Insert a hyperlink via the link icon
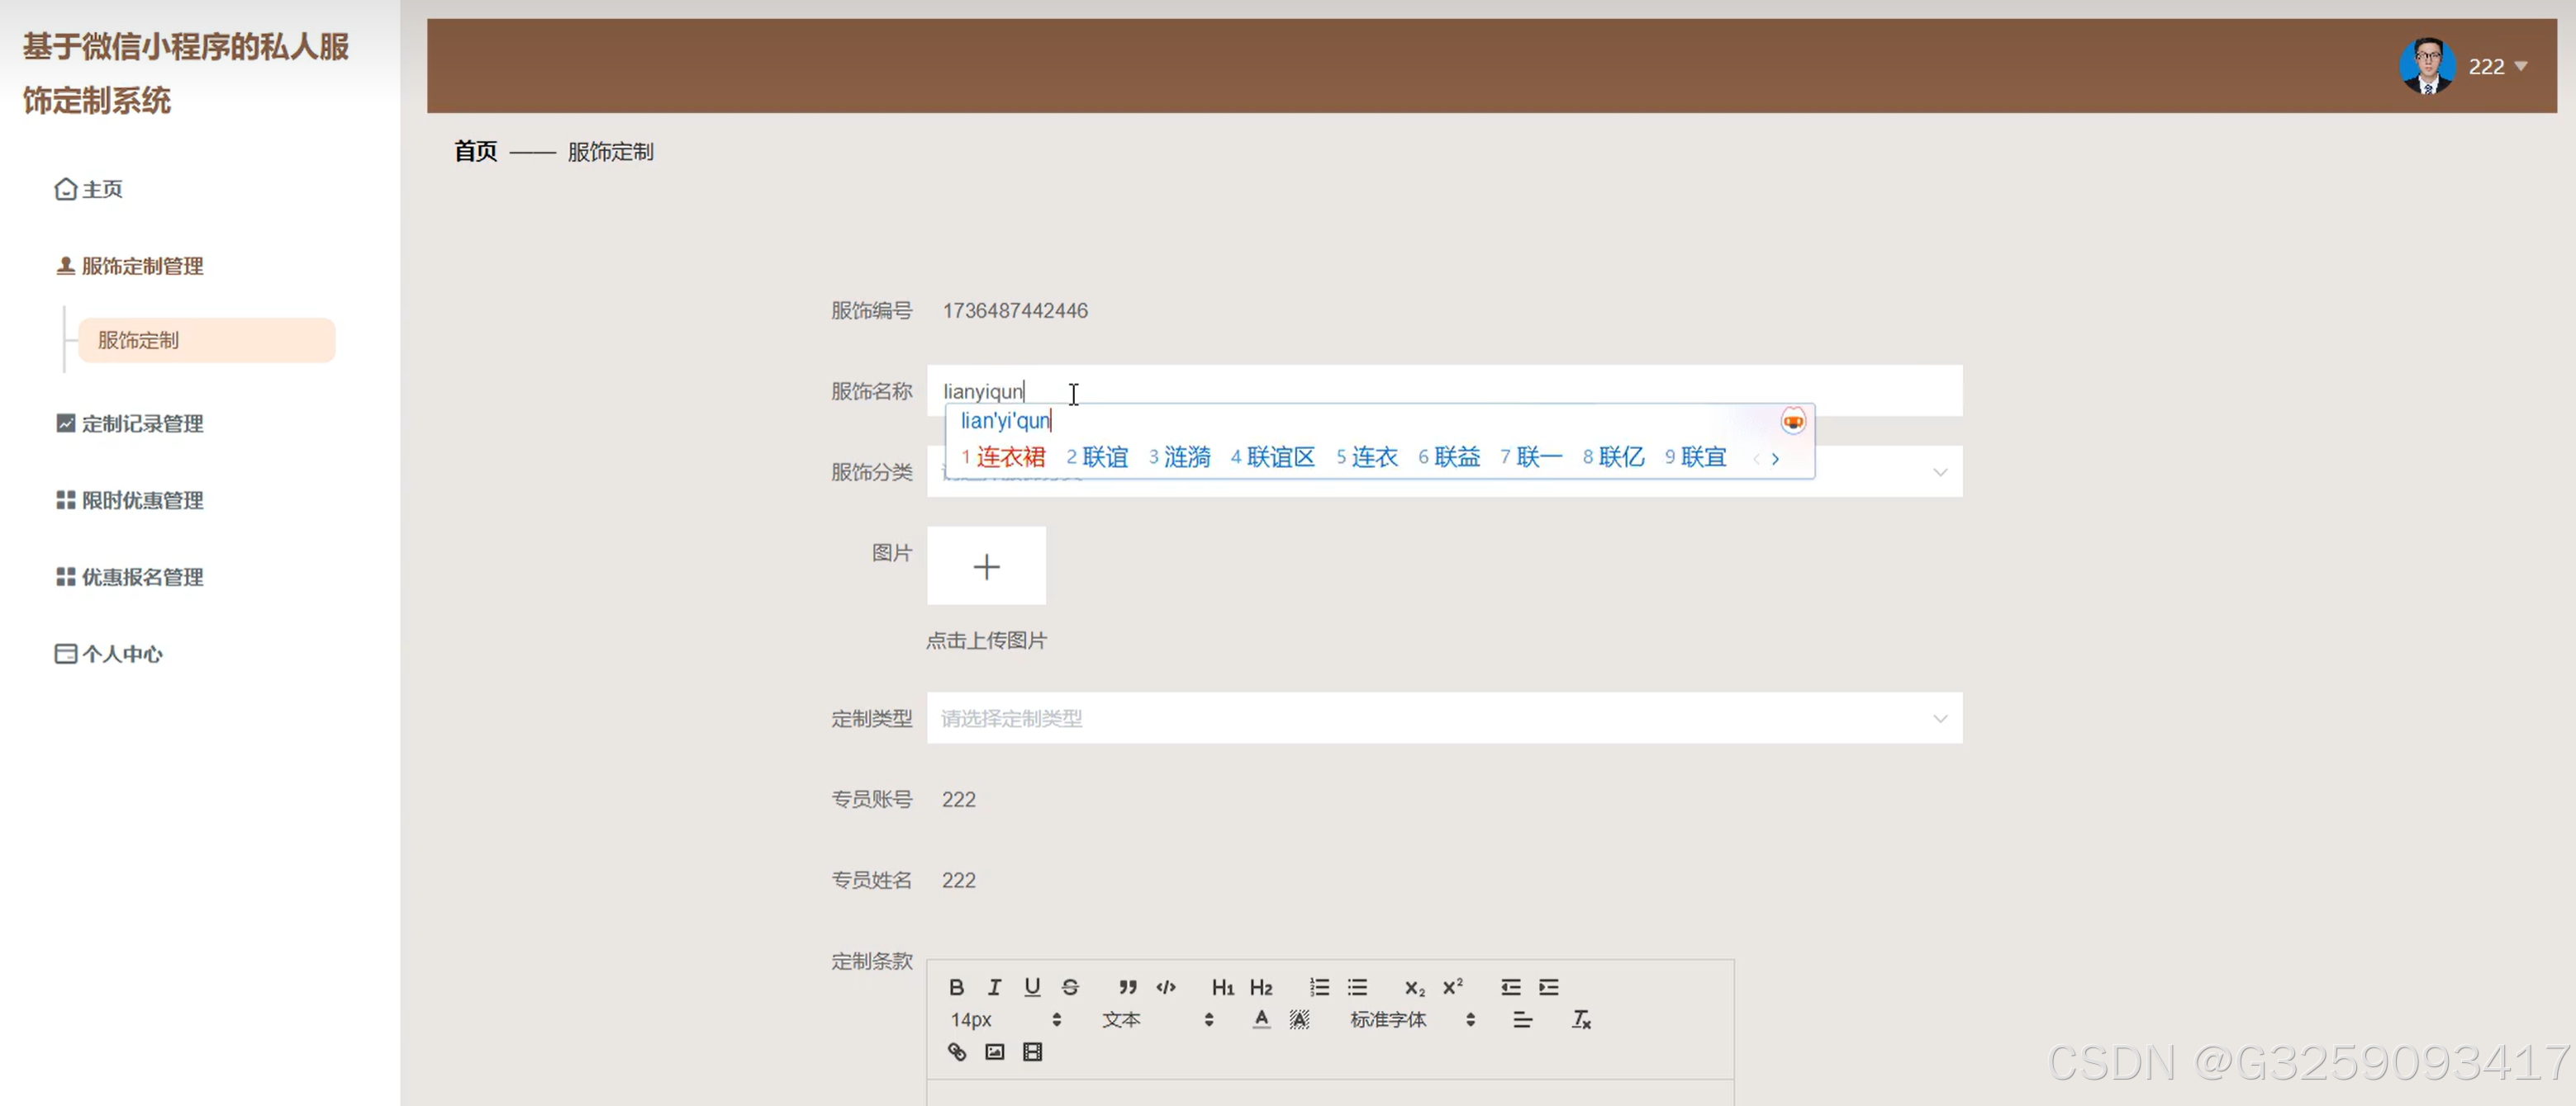Image resolution: width=2576 pixels, height=1106 pixels. (x=956, y=1051)
